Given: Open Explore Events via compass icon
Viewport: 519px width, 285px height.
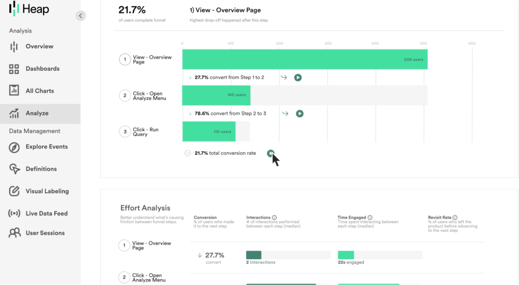Looking at the screenshot, I should coord(14,147).
